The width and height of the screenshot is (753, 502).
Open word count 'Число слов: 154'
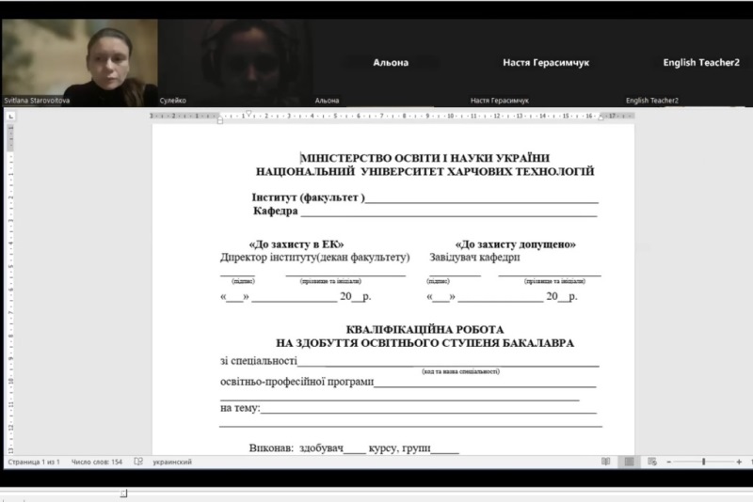click(x=97, y=462)
